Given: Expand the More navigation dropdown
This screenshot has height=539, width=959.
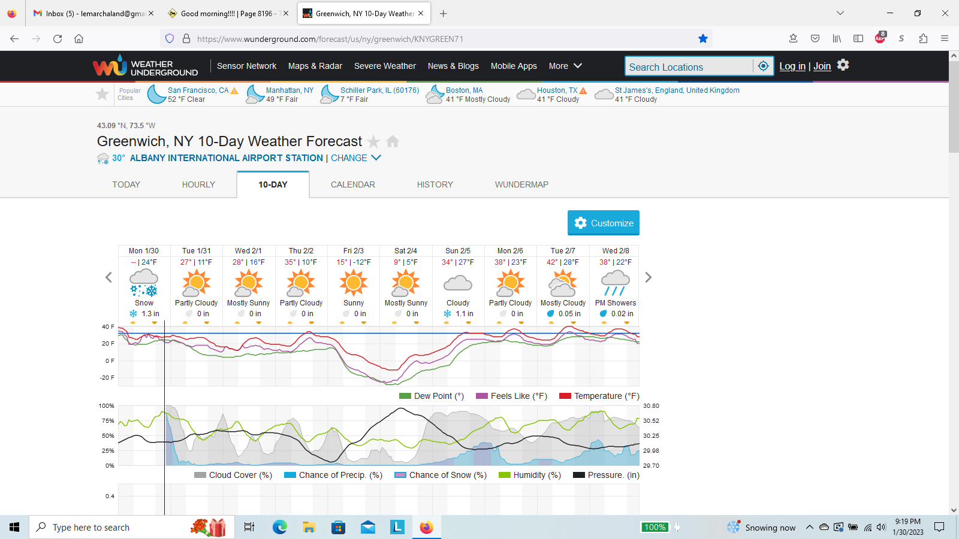Looking at the screenshot, I should (x=565, y=66).
